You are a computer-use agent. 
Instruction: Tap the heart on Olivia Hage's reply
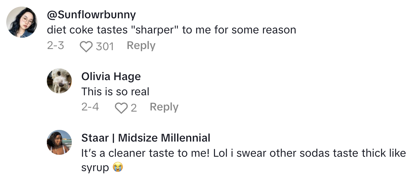coord(121,108)
